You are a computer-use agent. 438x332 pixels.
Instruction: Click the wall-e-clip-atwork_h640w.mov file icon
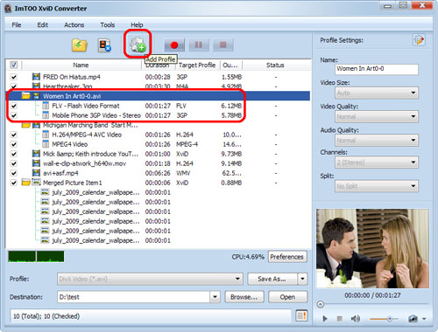coord(36,163)
